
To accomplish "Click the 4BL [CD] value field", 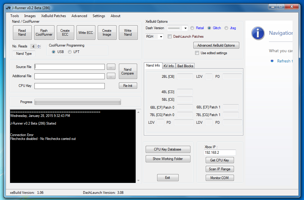I will coord(185,92).
